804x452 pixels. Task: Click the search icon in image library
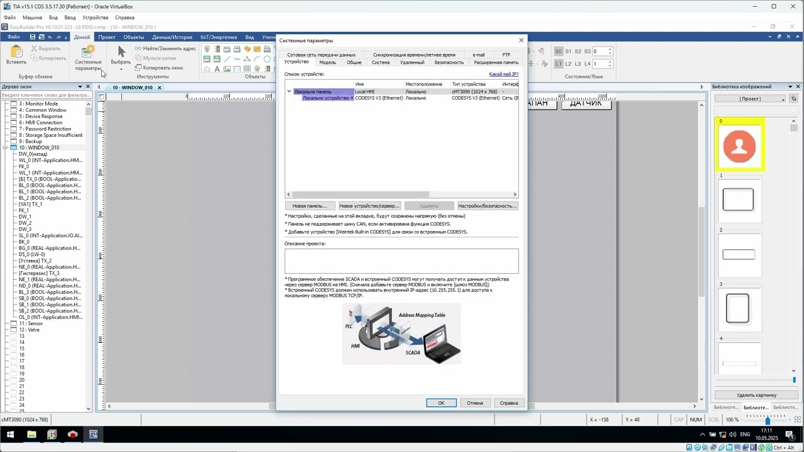794,99
